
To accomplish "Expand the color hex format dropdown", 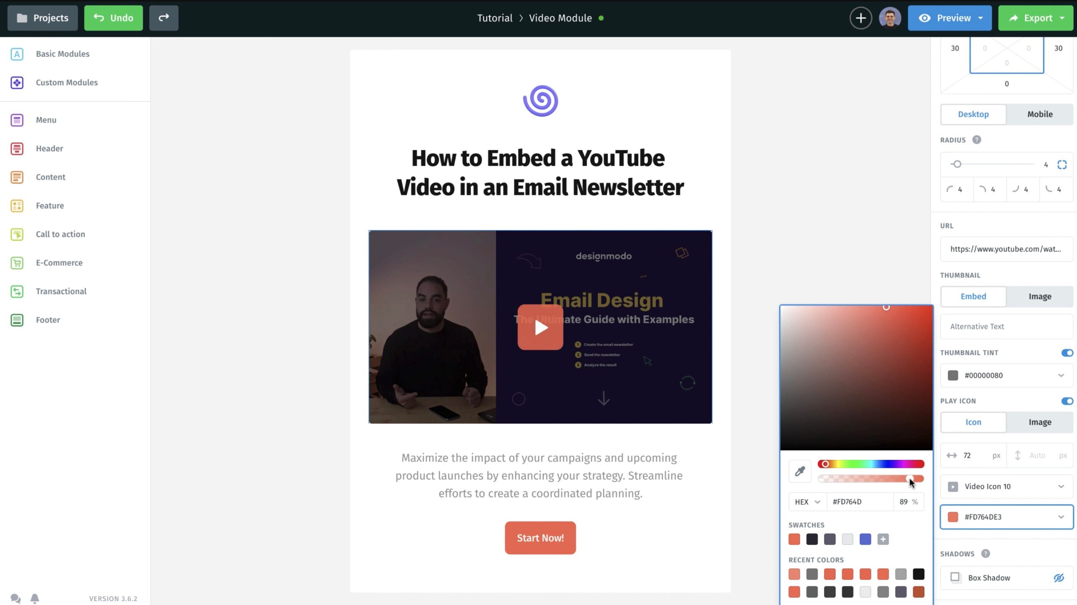I will point(808,502).
